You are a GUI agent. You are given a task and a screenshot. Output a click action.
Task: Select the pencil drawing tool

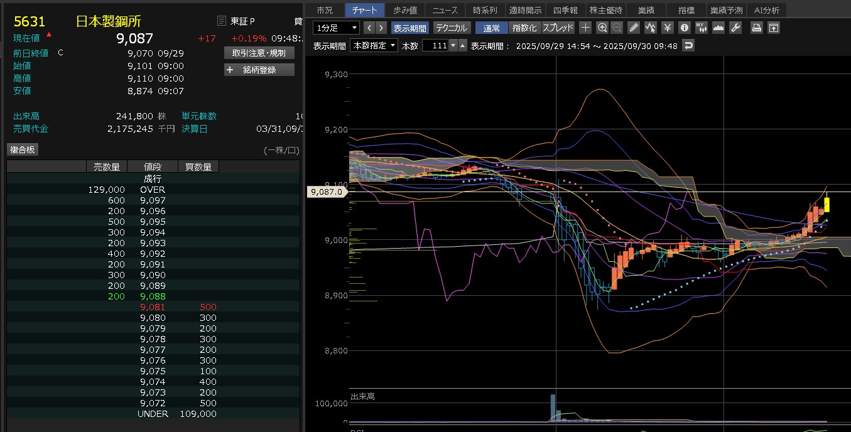click(634, 28)
